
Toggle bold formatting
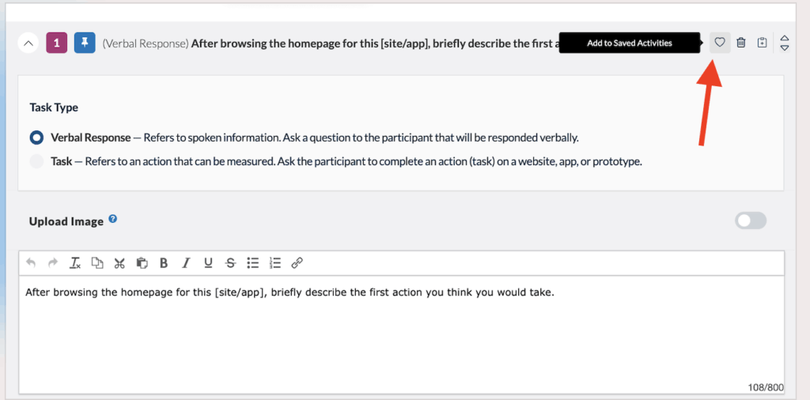click(x=164, y=263)
